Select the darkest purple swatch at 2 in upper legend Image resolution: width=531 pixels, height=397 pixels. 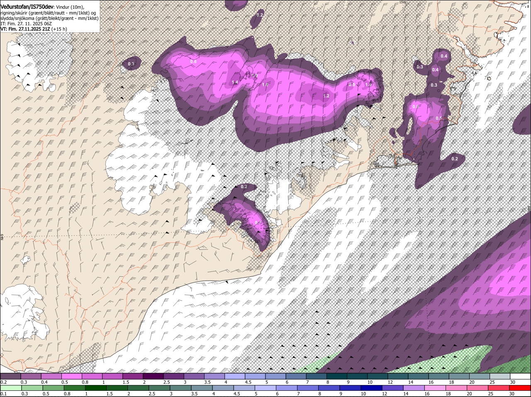(153, 376)
